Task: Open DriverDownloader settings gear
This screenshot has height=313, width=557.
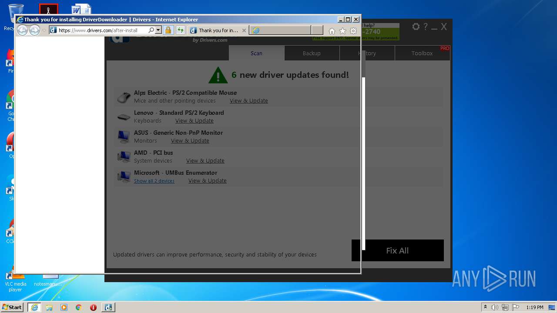Action: [416, 27]
